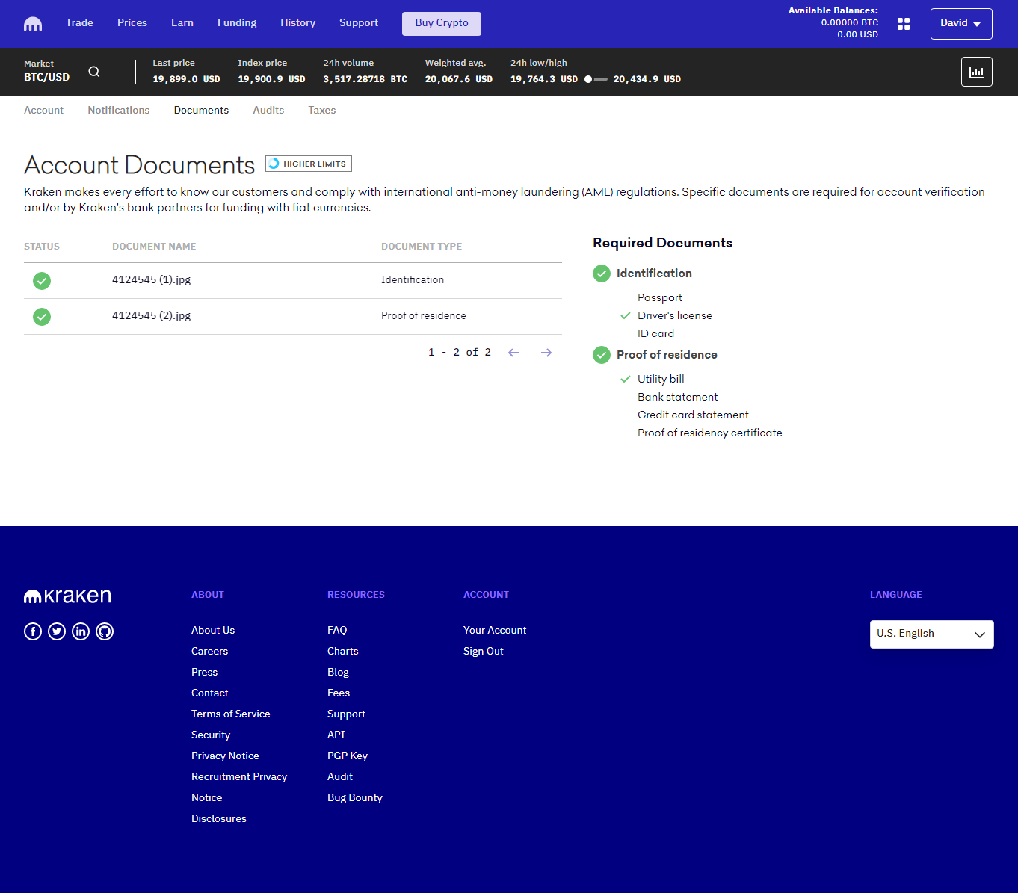Click the Utility bill checked item
Image resolution: width=1018 pixels, height=893 pixels.
coord(661,380)
